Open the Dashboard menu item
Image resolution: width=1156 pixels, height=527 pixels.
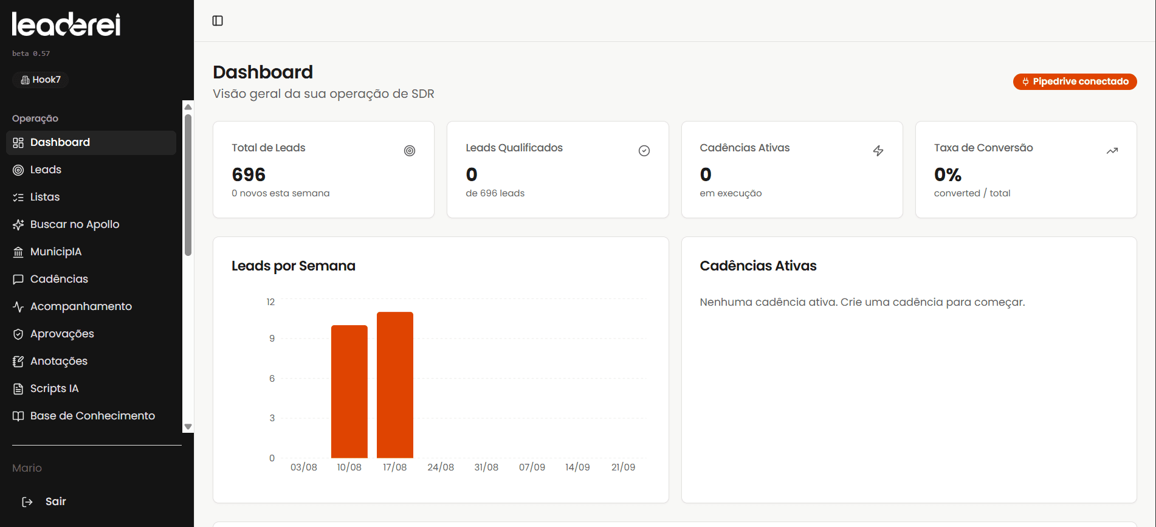[91, 142]
